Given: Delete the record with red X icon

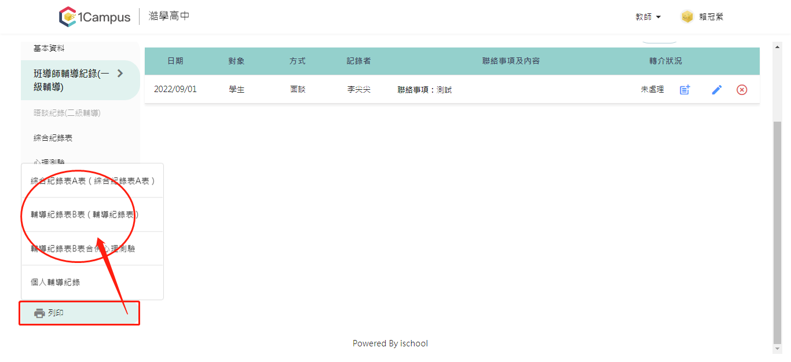Looking at the screenshot, I should 742,90.
